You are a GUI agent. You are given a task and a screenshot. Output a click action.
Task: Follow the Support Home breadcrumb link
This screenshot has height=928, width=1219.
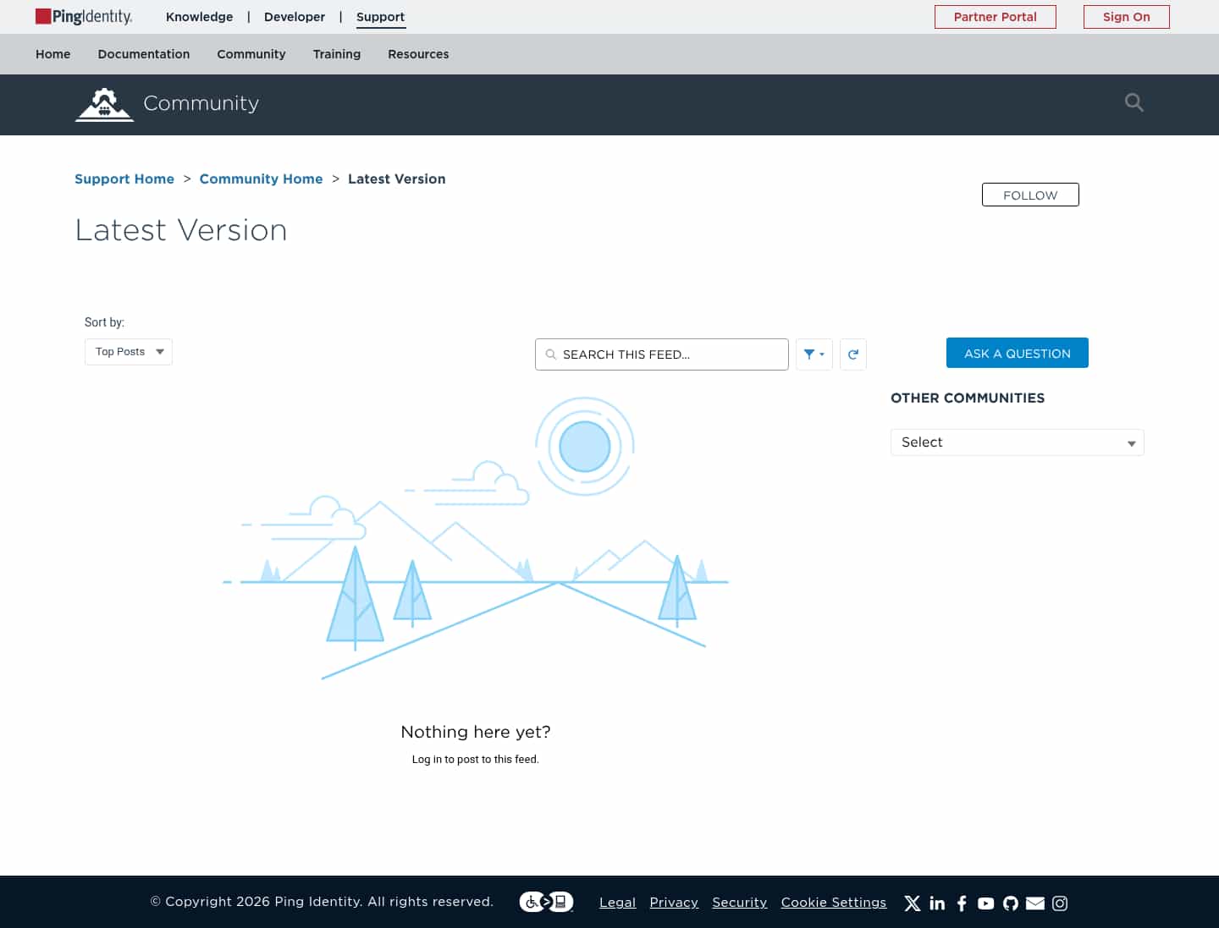click(x=124, y=179)
